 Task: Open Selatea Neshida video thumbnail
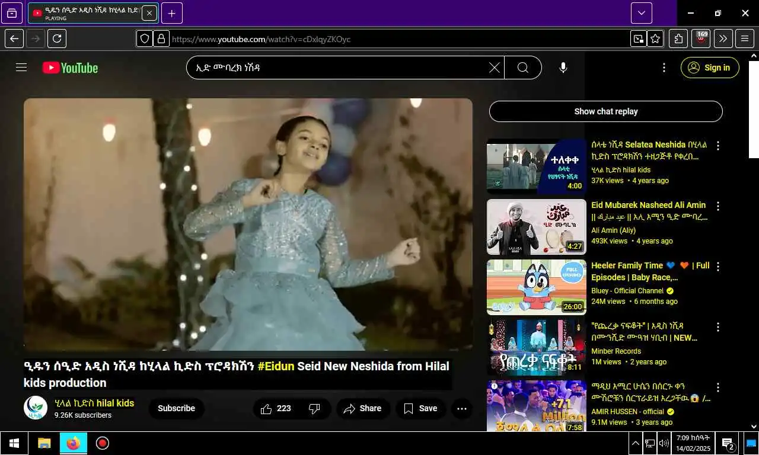click(536, 166)
